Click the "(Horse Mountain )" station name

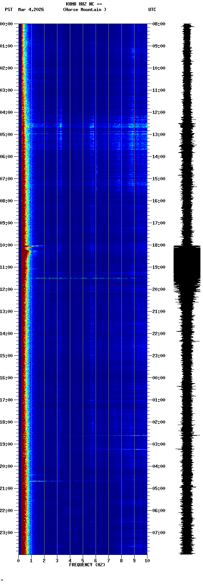85,10
